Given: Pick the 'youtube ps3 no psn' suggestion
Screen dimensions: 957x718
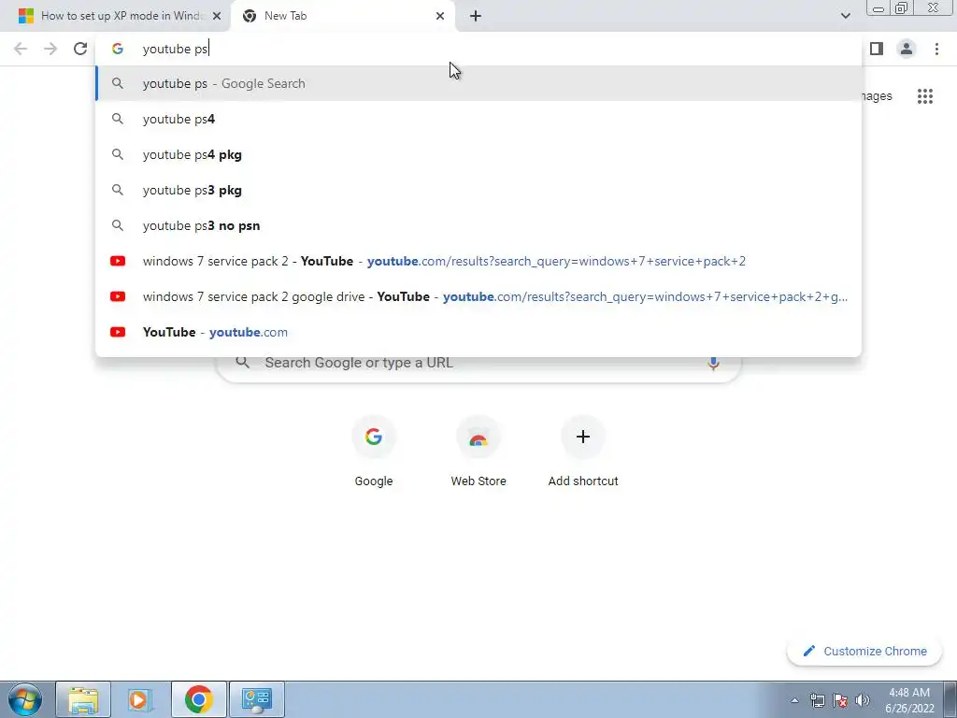Looking at the screenshot, I should click(x=478, y=225).
